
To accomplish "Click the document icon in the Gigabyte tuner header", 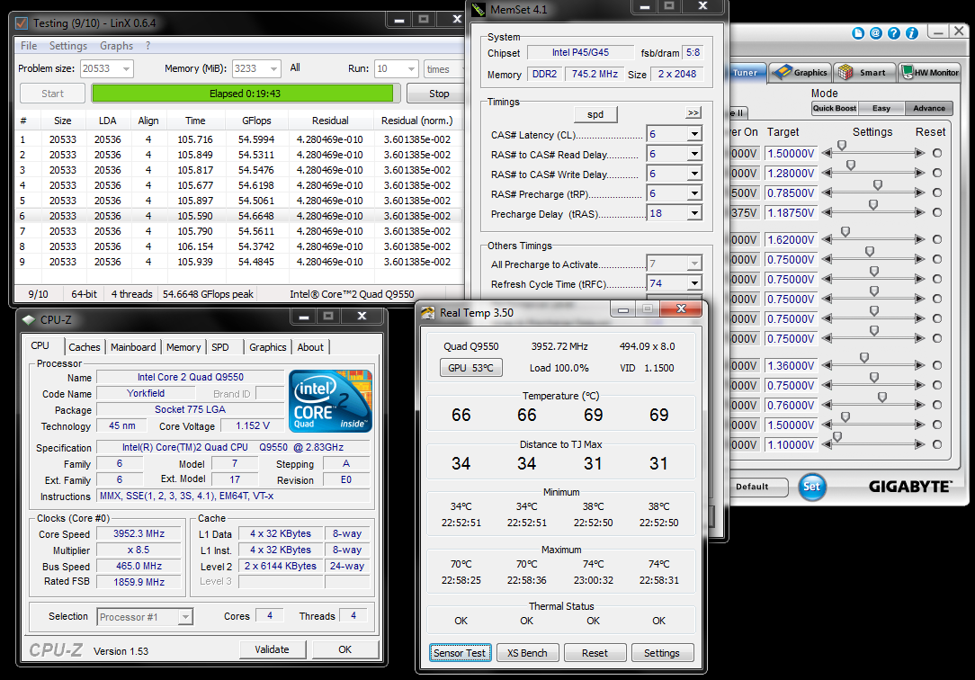I will coord(858,33).
